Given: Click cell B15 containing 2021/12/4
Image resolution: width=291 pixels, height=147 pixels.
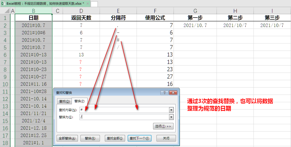Looking at the screenshot, I should coord(33,121).
